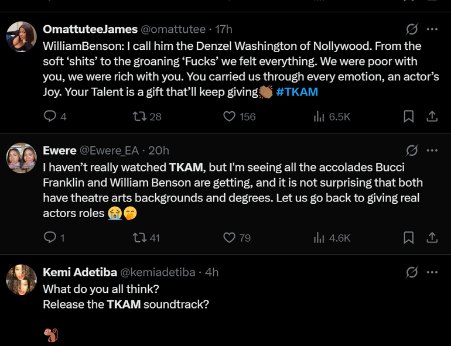
Task: Reply to OmattuteeJames's tweet
Action: coord(50,117)
